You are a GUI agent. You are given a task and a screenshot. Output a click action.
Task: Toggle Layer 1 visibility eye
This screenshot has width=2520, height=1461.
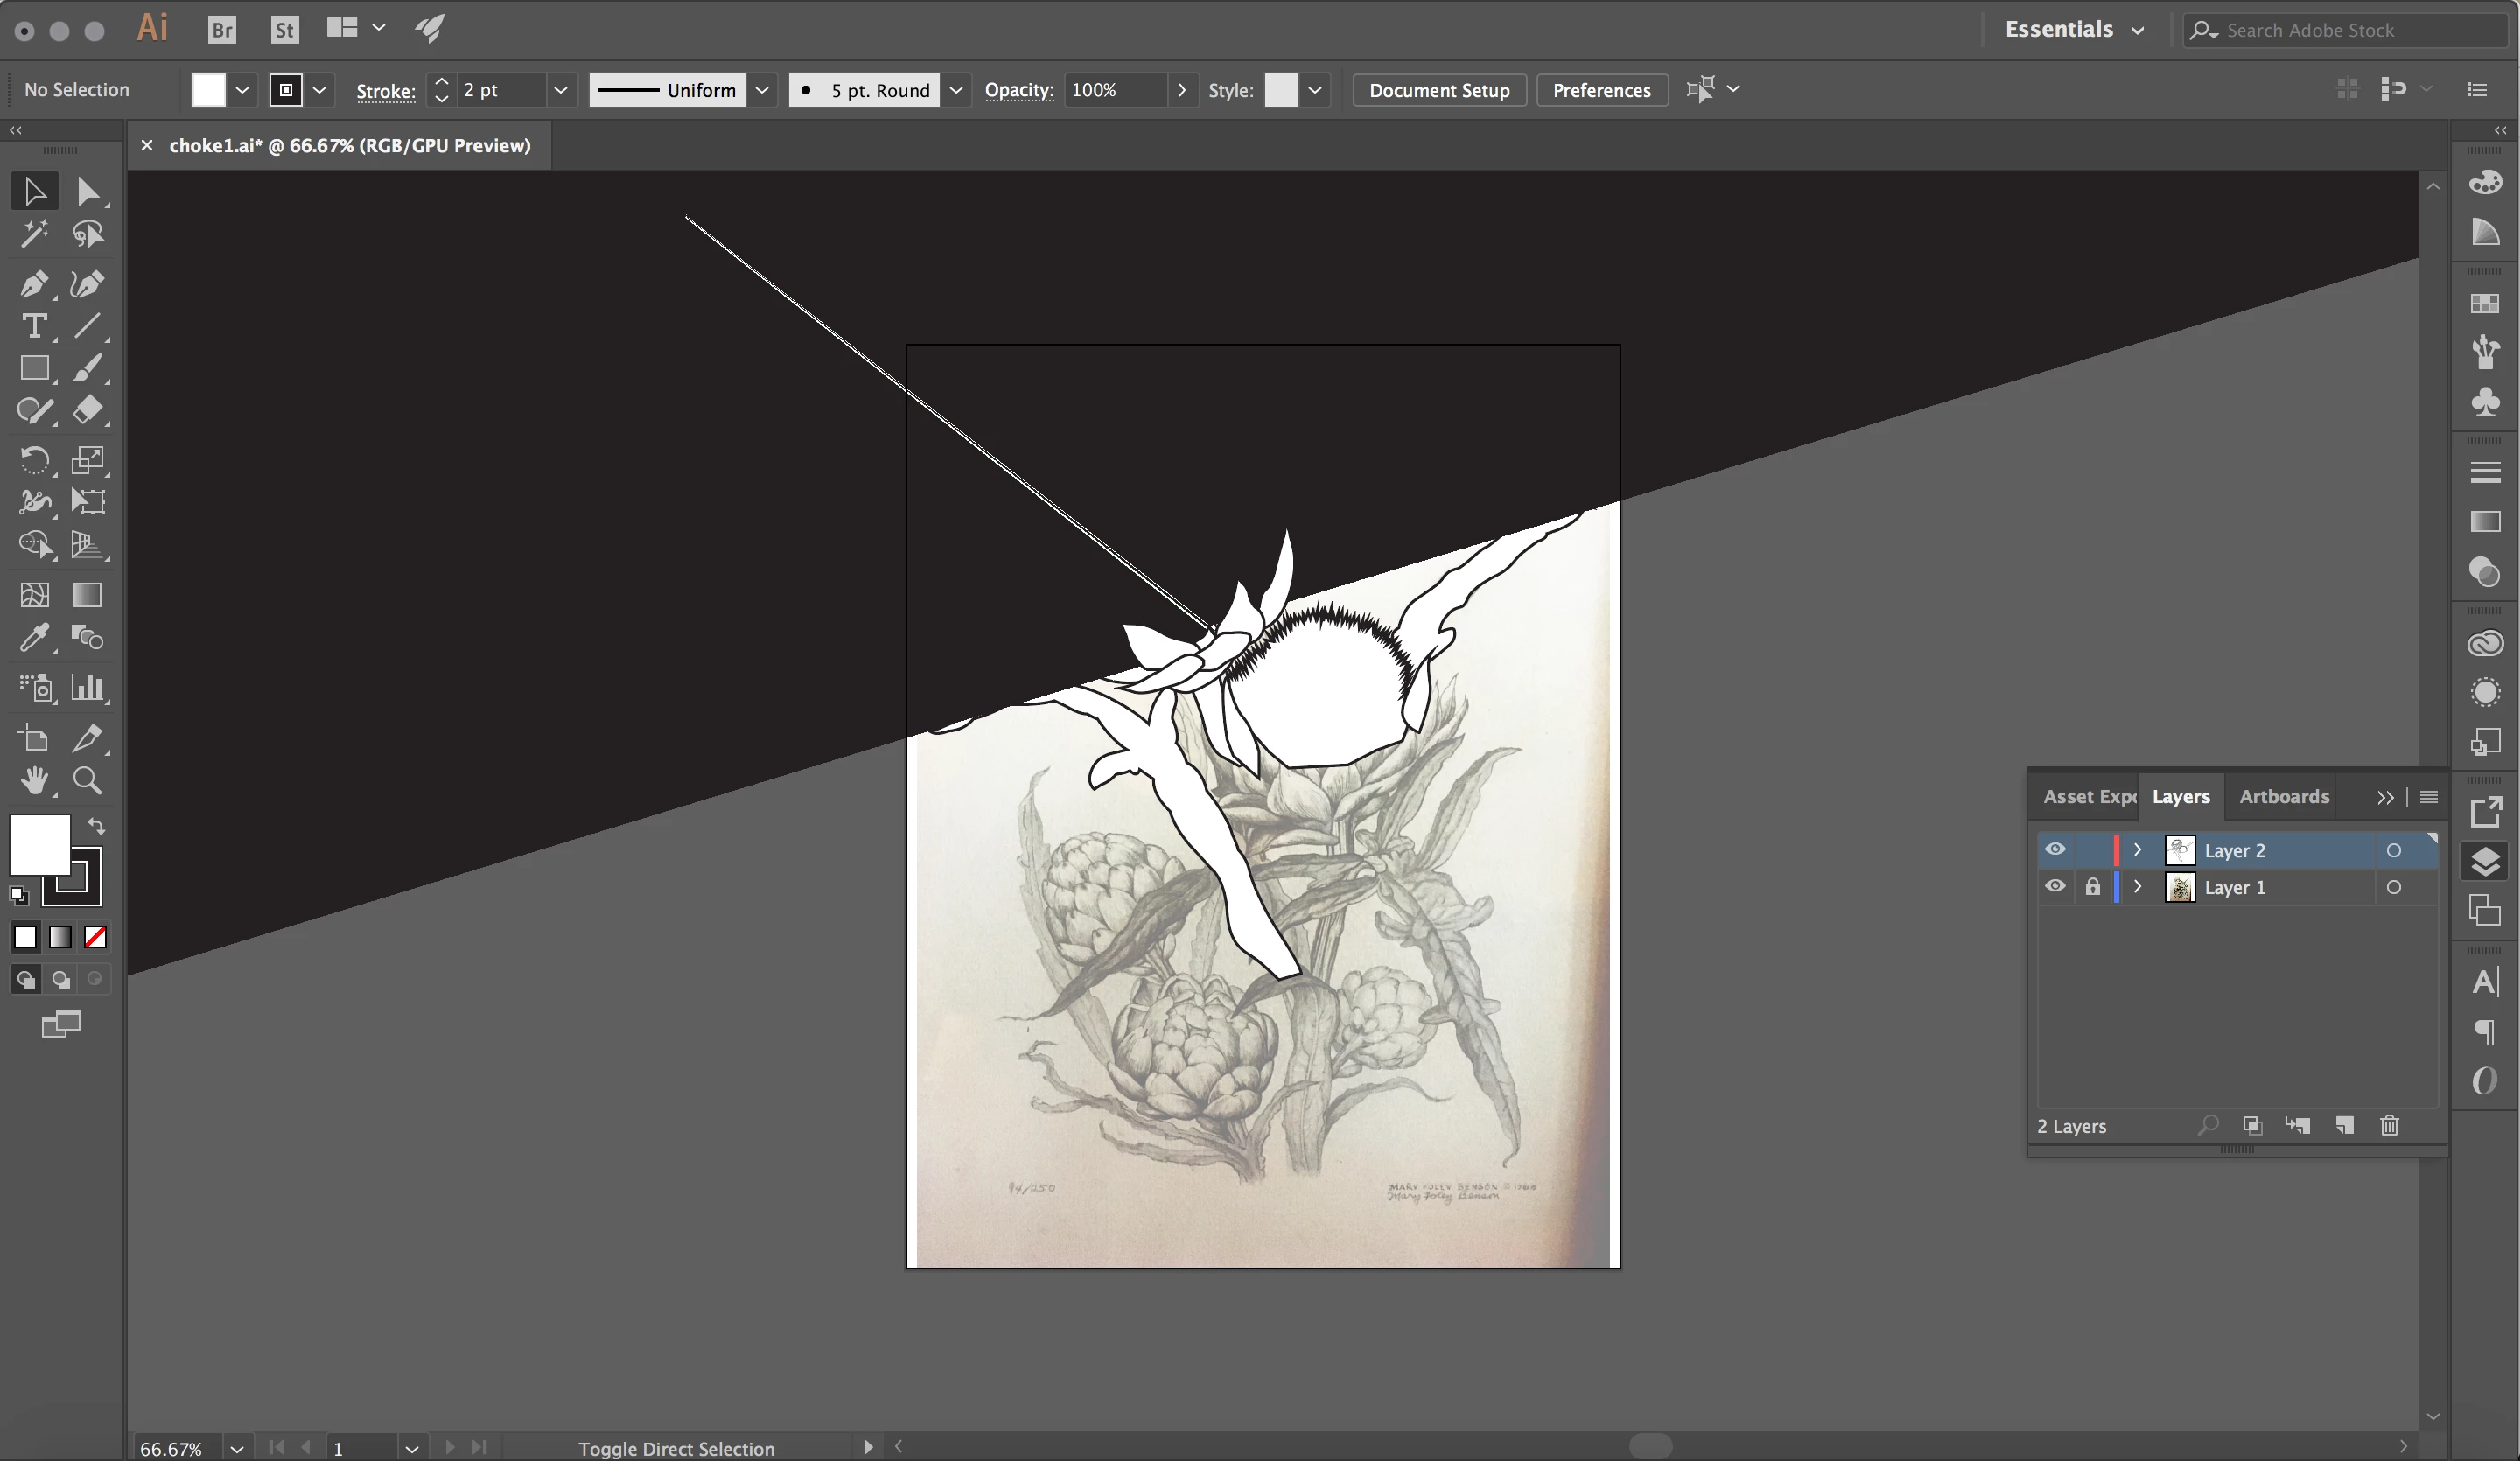click(x=2054, y=886)
